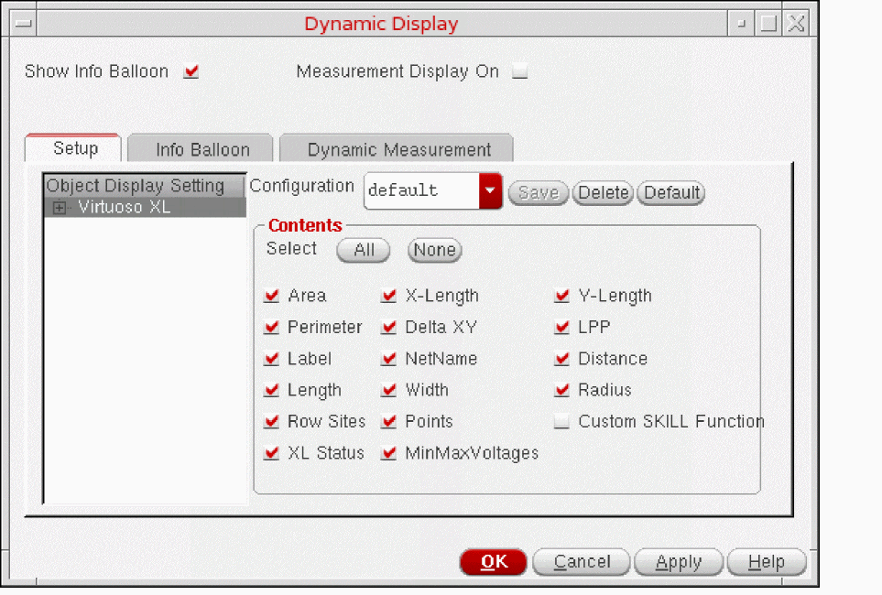This screenshot has width=882, height=595.
Task: Enable Measurement Display On checkbox
Action: click(520, 71)
